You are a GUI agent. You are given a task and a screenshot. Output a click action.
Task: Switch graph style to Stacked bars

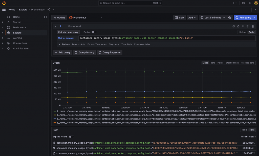(247, 63)
